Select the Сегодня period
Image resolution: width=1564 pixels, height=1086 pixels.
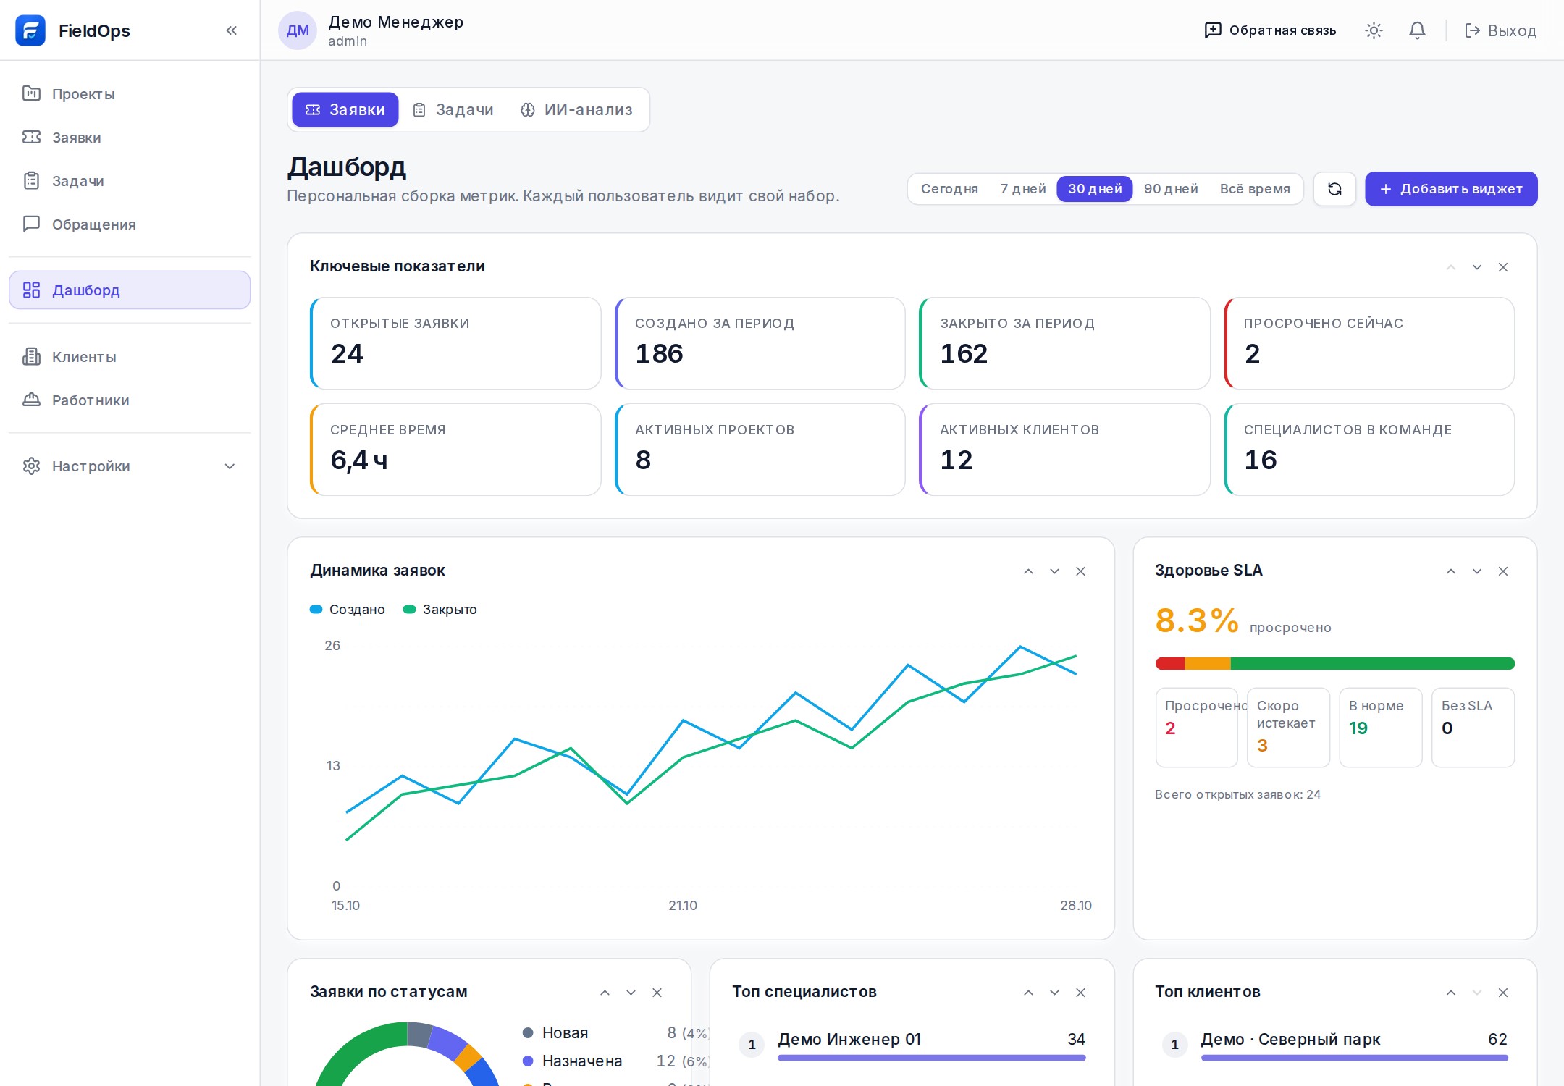click(x=949, y=189)
